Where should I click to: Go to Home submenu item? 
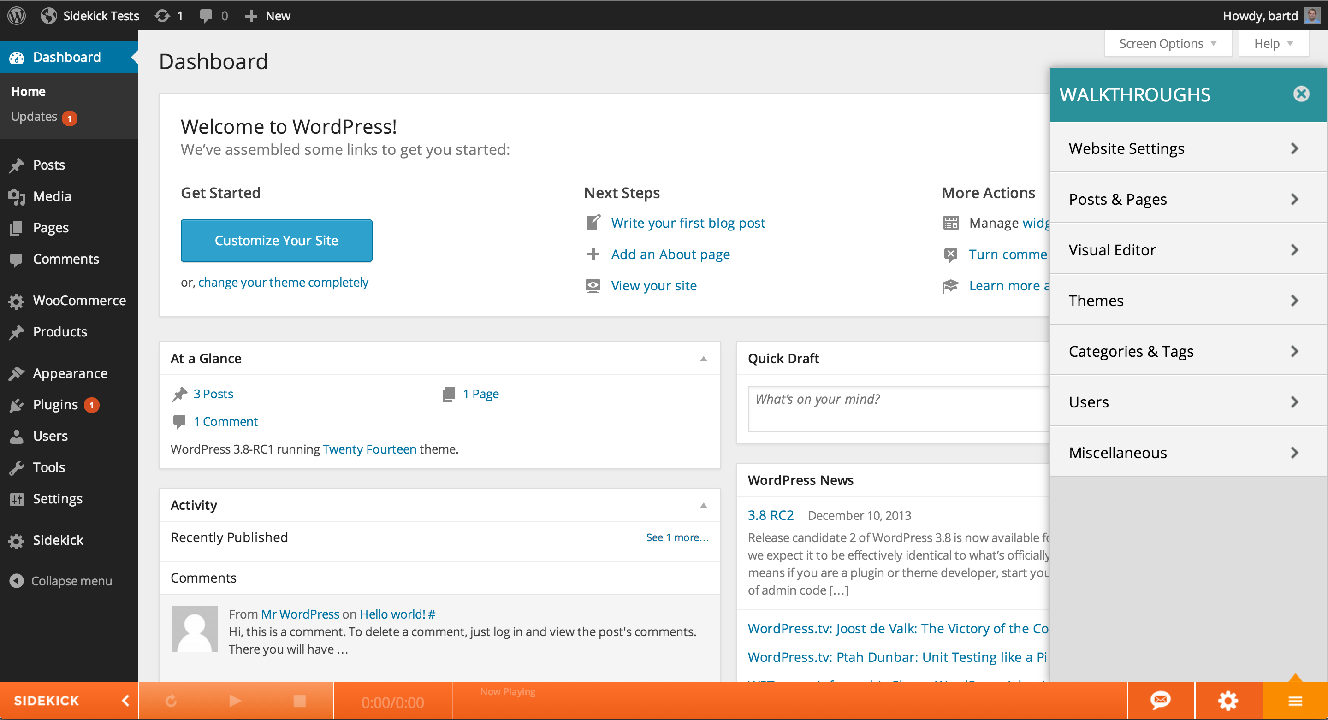click(28, 92)
